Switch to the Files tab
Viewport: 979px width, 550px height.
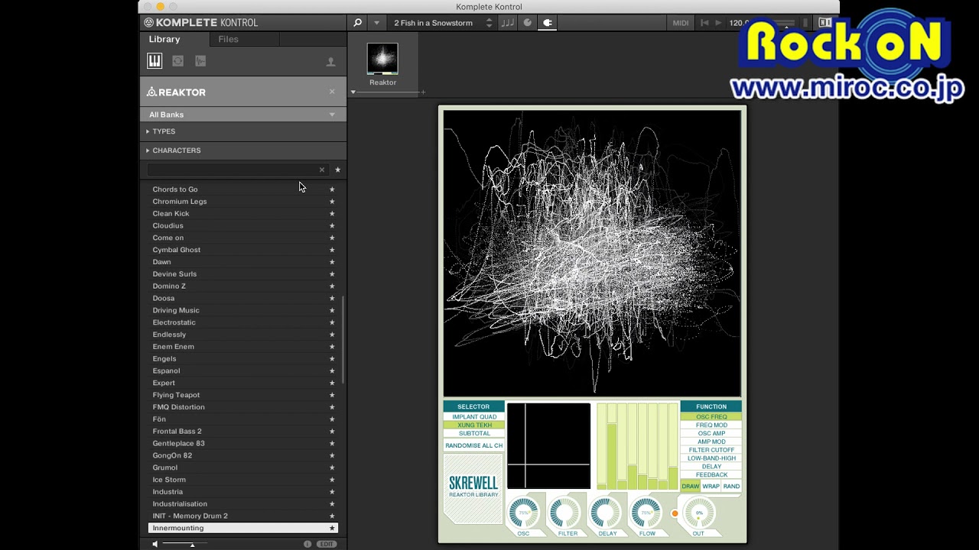tap(228, 39)
